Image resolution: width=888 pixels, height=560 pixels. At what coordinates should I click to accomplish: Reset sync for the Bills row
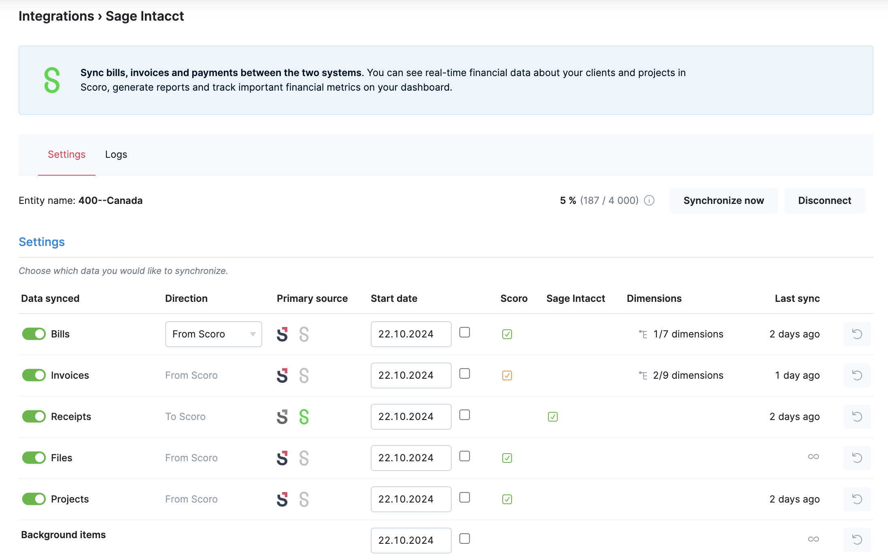point(857,334)
